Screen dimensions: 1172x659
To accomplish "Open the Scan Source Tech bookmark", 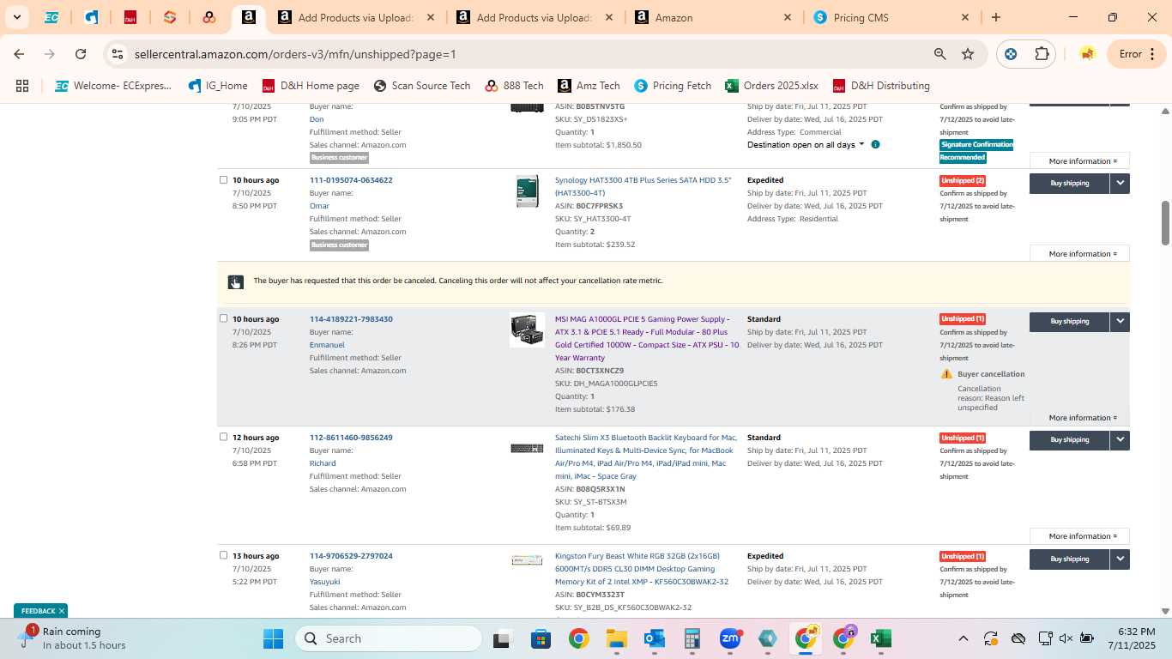I will 422,86.
